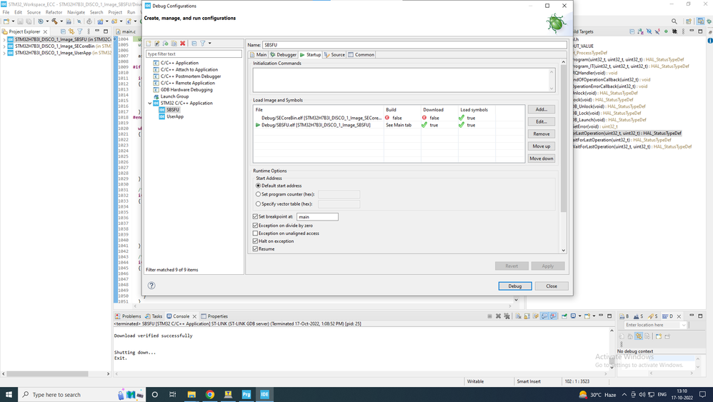The width and height of the screenshot is (713, 402).
Task: Click the Build hammer icon in main toolbar
Action: (54, 21)
